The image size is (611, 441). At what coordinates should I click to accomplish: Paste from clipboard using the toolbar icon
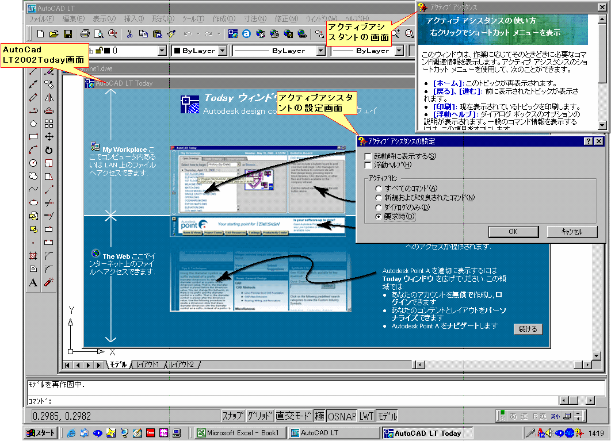pyautogui.click(x=158, y=34)
